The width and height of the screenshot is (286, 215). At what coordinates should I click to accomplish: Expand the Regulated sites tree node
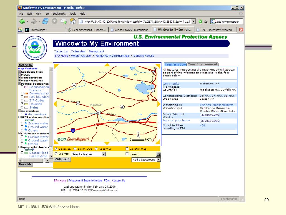click(20, 71)
